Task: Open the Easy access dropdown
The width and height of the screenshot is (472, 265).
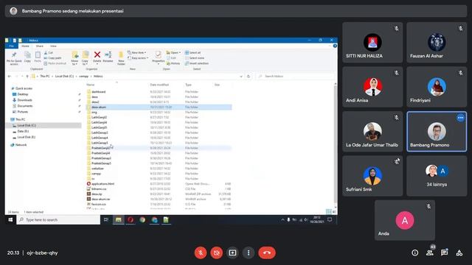Action: (x=138, y=58)
